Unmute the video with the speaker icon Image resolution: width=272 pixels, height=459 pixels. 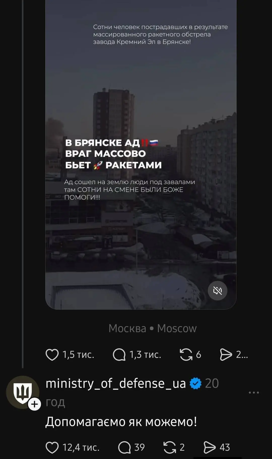click(x=218, y=291)
